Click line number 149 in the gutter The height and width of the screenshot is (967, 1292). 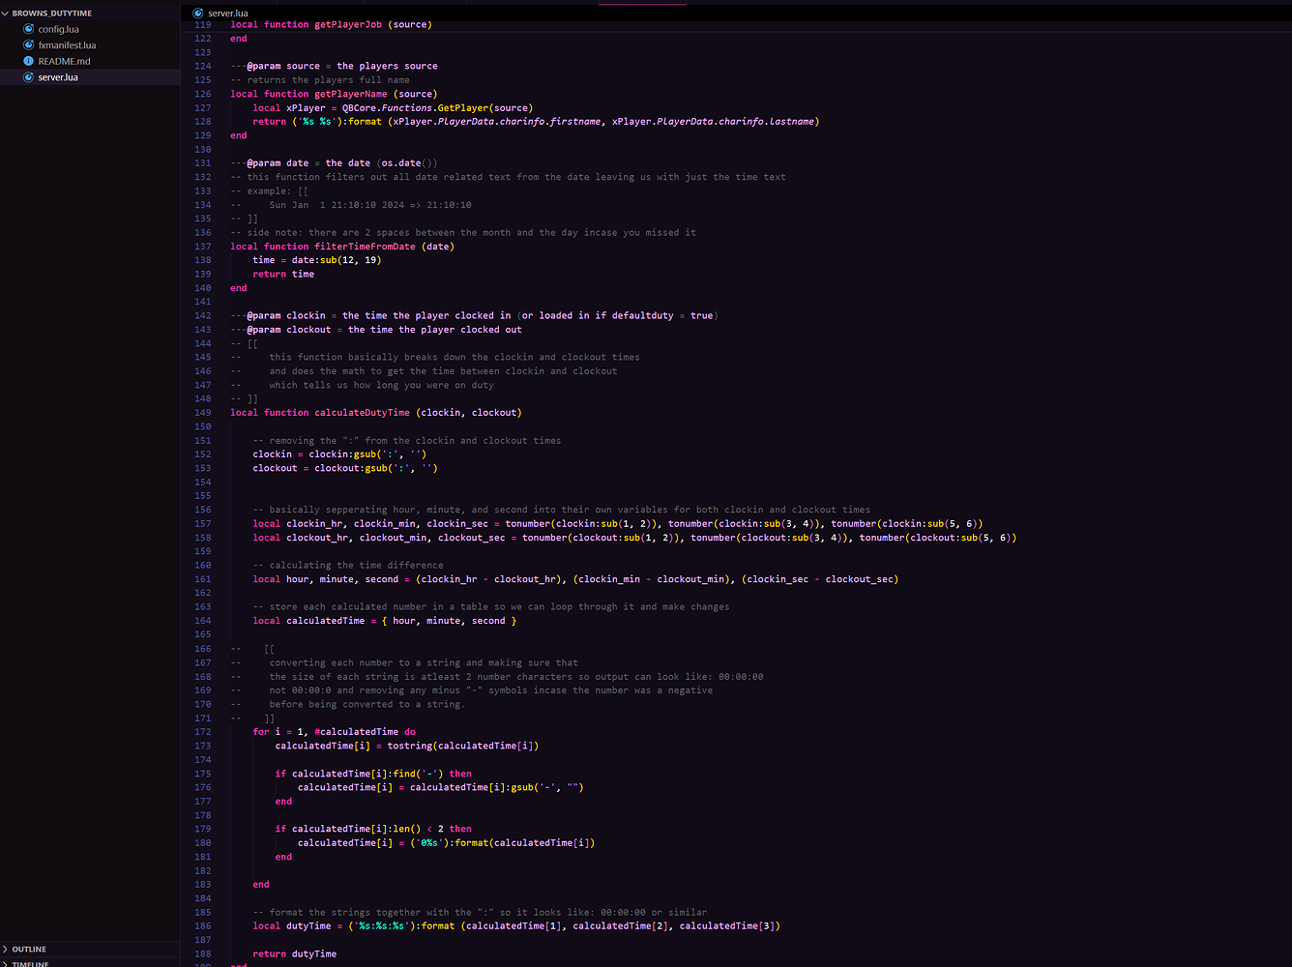tap(202, 412)
